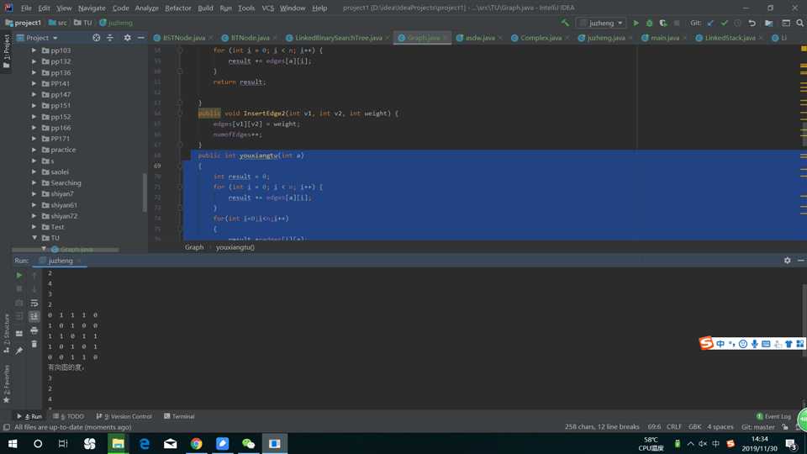
Task: Click the print icon in Run panel
Action: (x=34, y=330)
